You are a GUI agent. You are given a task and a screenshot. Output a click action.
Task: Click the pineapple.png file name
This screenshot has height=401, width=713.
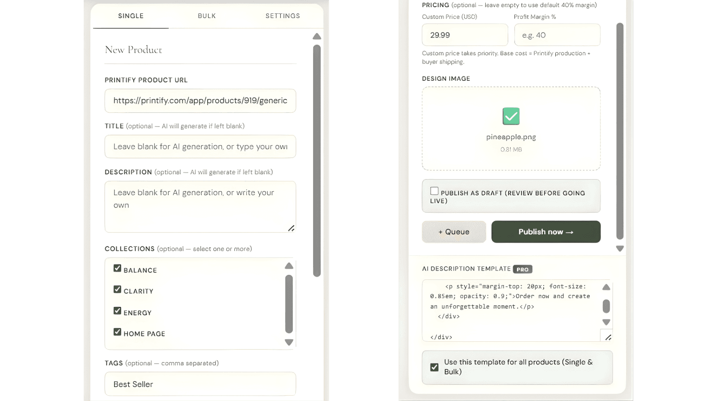511,137
